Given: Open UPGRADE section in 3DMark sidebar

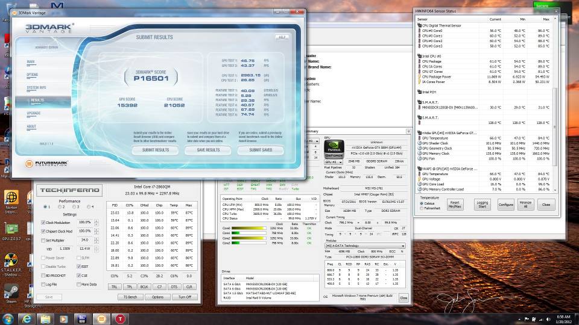Looking at the screenshot, I should click(x=34, y=114).
